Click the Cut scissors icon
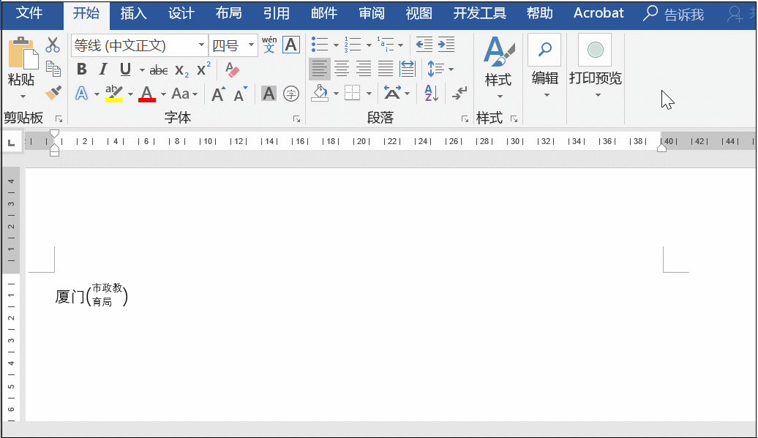Screen dimensions: 758x438 pyautogui.click(x=53, y=45)
